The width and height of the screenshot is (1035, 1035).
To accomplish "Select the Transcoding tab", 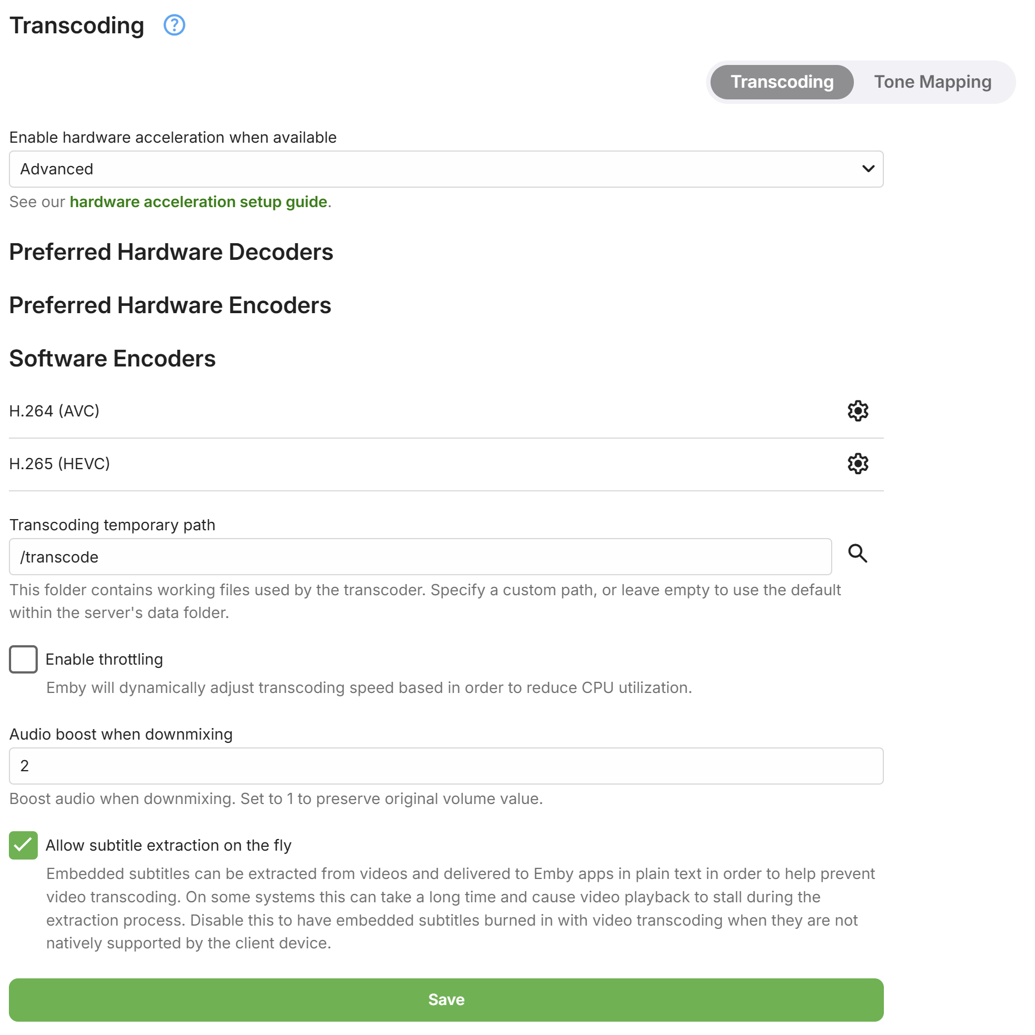I will pyautogui.click(x=782, y=82).
